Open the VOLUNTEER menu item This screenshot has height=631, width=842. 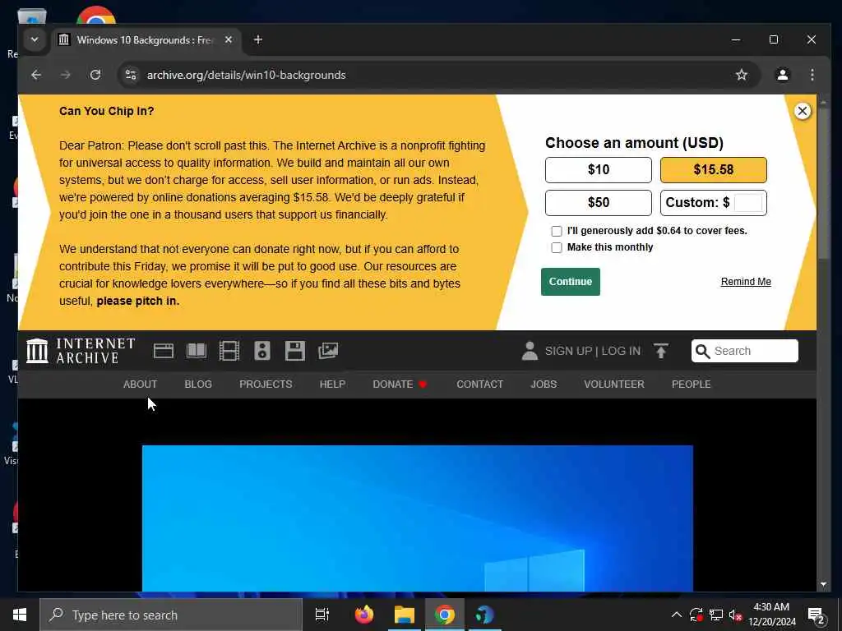613,385
